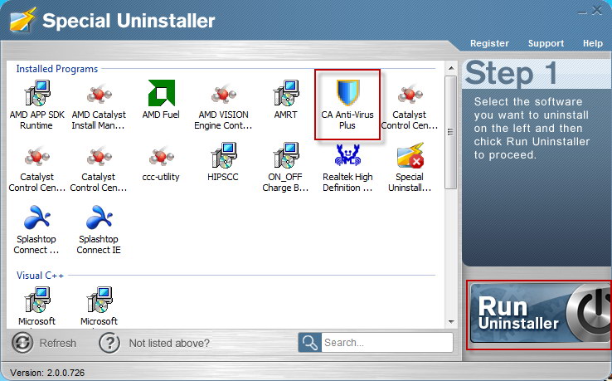The image size is (612, 381).
Task: Click the Installed Programs section heading
Action: pyautogui.click(x=57, y=69)
